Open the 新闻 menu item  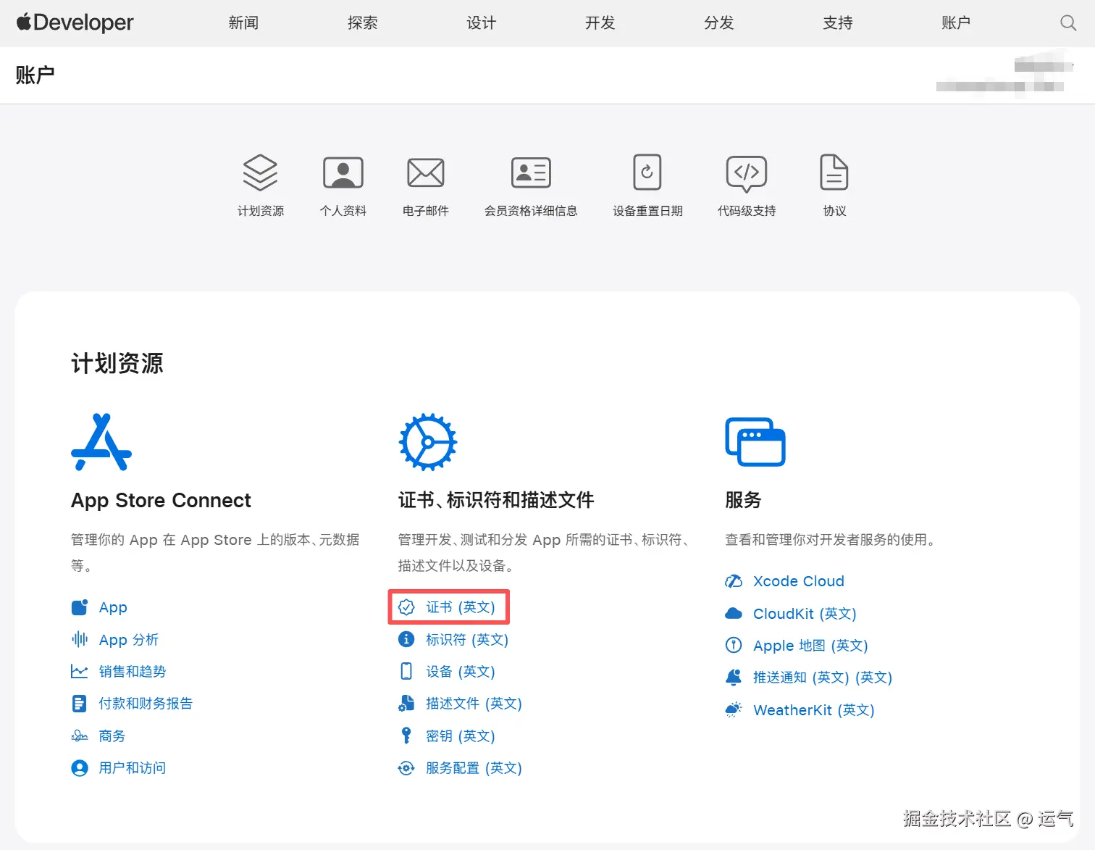pyautogui.click(x=243, y=23)
